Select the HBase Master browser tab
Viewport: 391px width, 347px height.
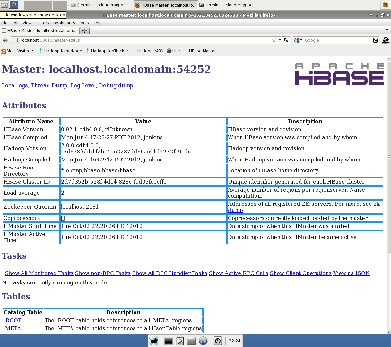point(39,30)
